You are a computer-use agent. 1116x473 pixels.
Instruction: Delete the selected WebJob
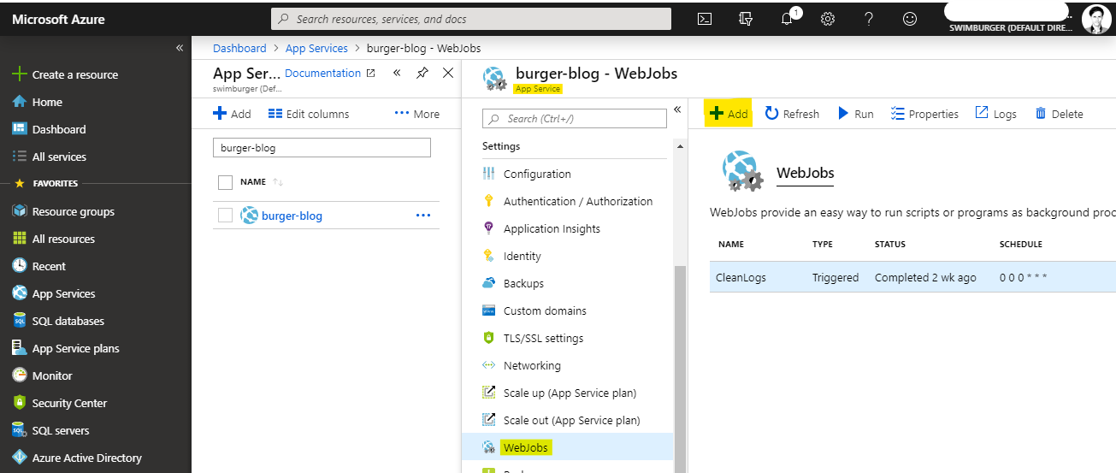tap(1059, 114)
